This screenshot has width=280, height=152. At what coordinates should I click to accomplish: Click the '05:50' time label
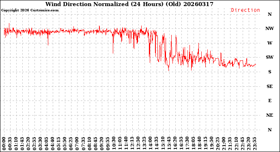click(x=65, y=143)
